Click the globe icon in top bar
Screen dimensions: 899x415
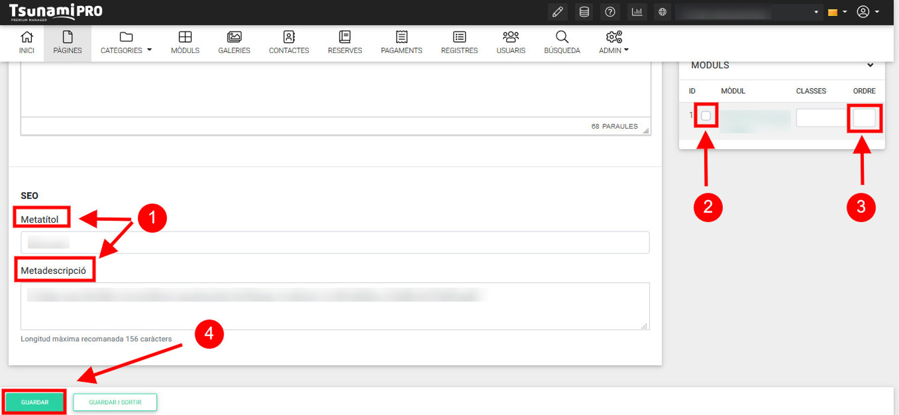pyautogui.click(x=662, y=12)
